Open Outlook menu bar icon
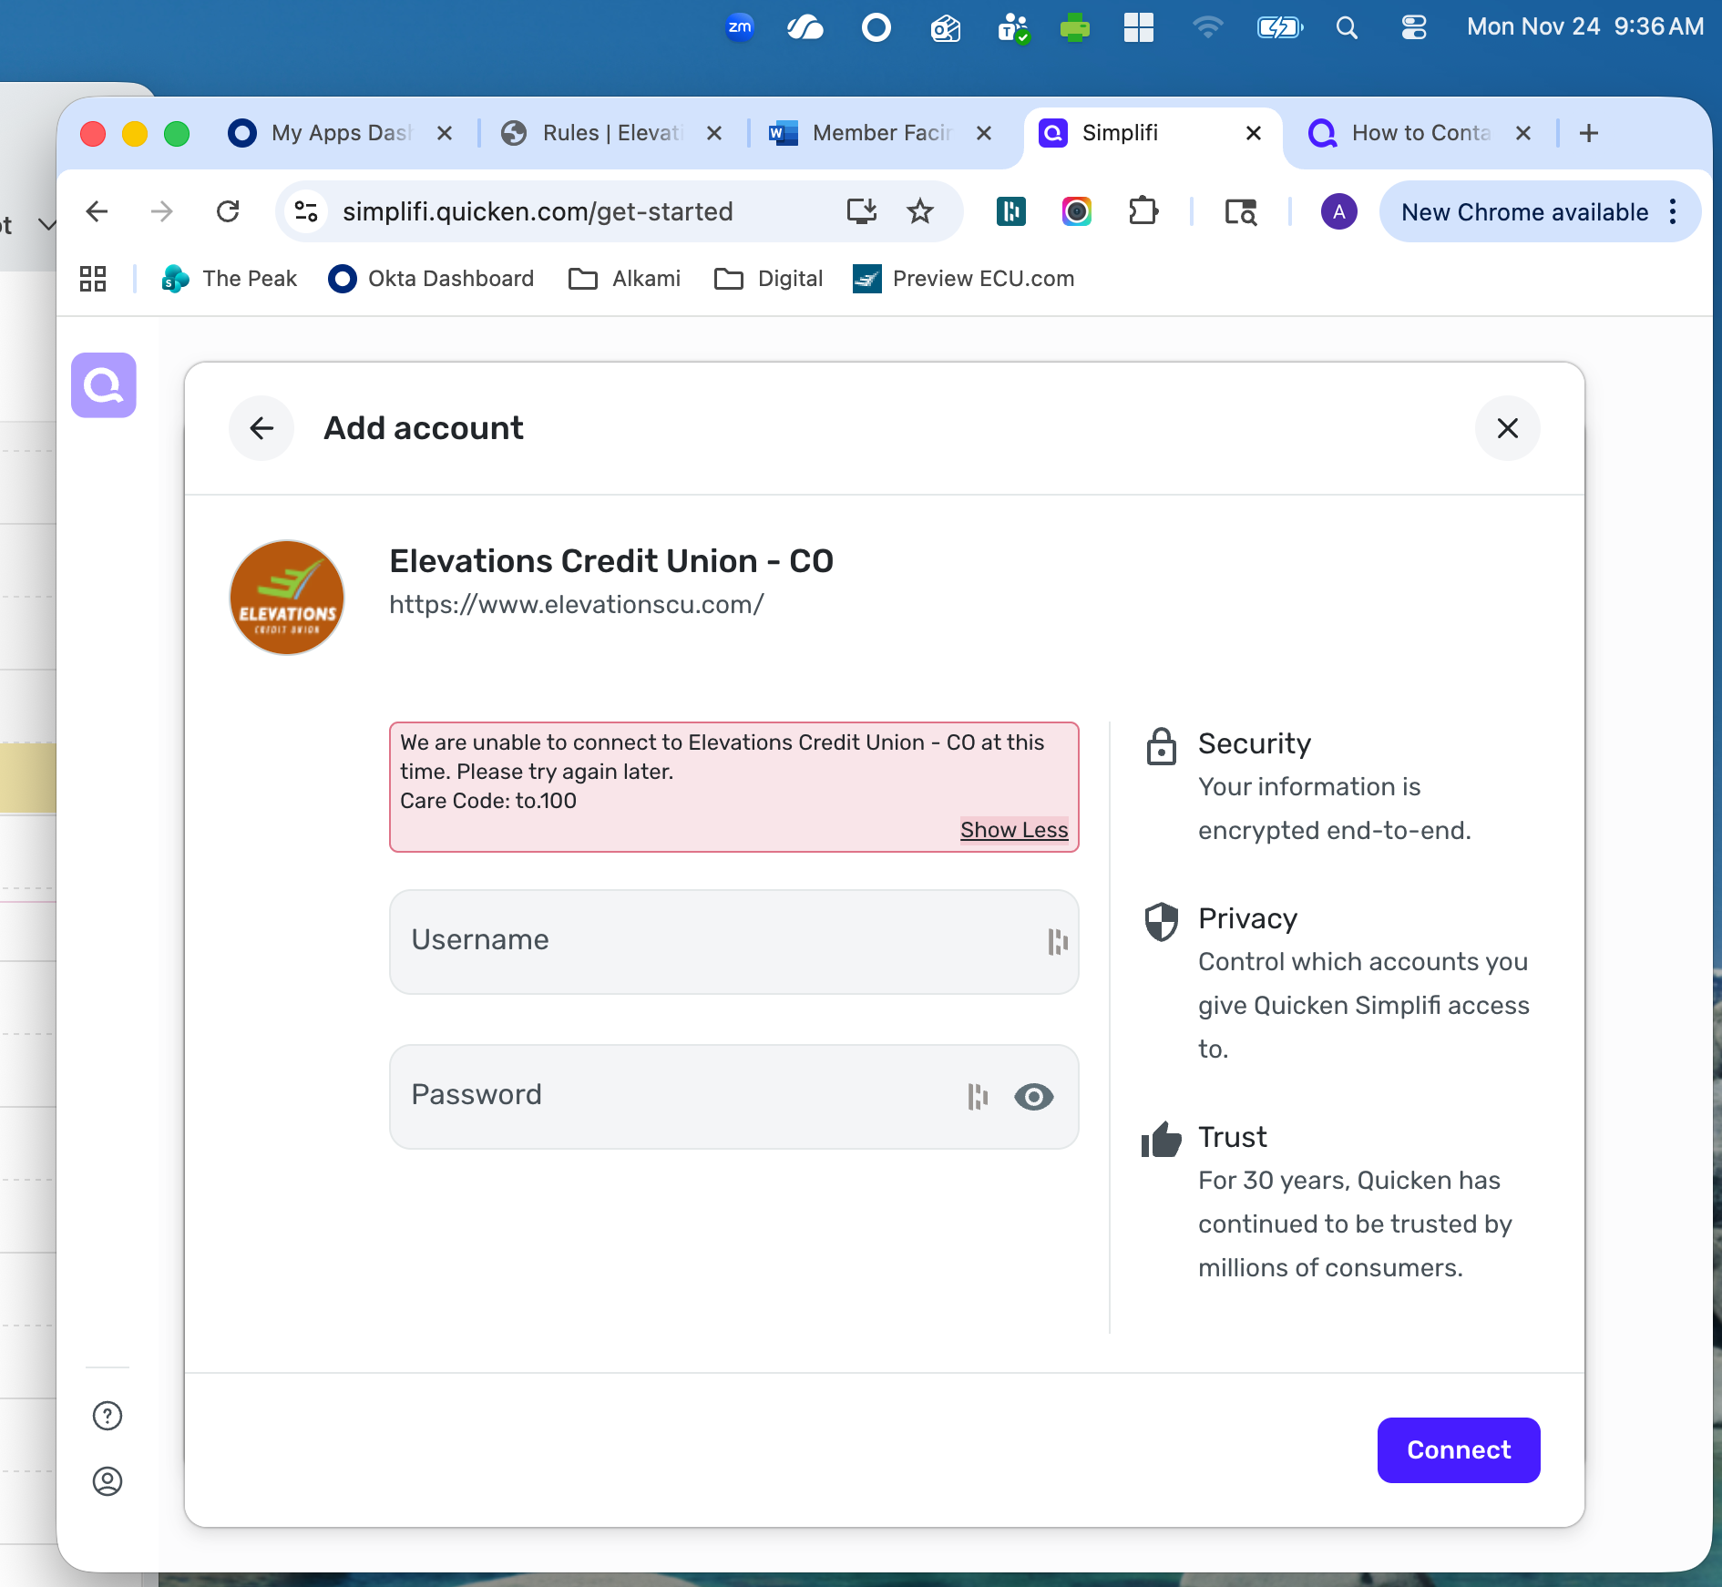This screenshot has height=1587, width=1722. point(946,28)
